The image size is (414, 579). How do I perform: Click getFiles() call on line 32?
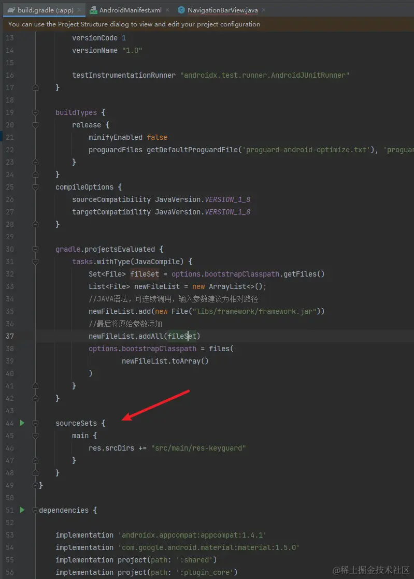point(304,274)
